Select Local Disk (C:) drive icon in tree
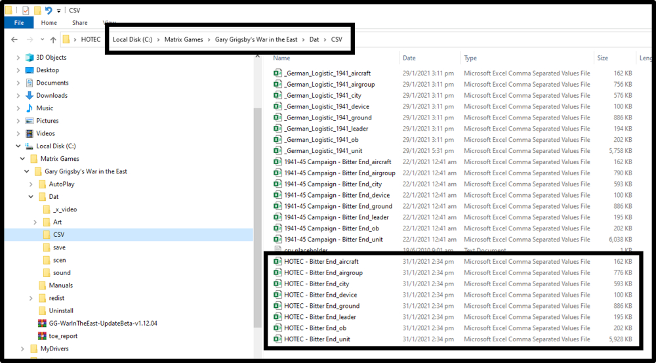656x363 pixels. (30, 146)
